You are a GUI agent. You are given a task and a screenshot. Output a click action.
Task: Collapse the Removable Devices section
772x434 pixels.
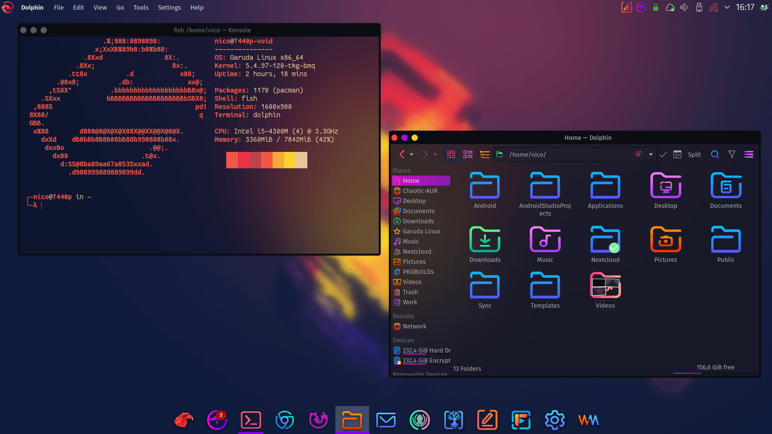pyautogui.click(x=420, y=374)
